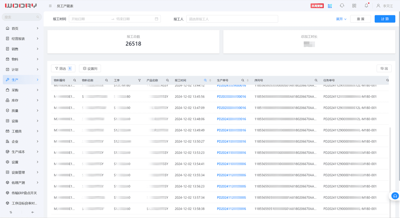Click the blue 计算 button
This screenshot has height=218, width=400.
coord(385,19)
